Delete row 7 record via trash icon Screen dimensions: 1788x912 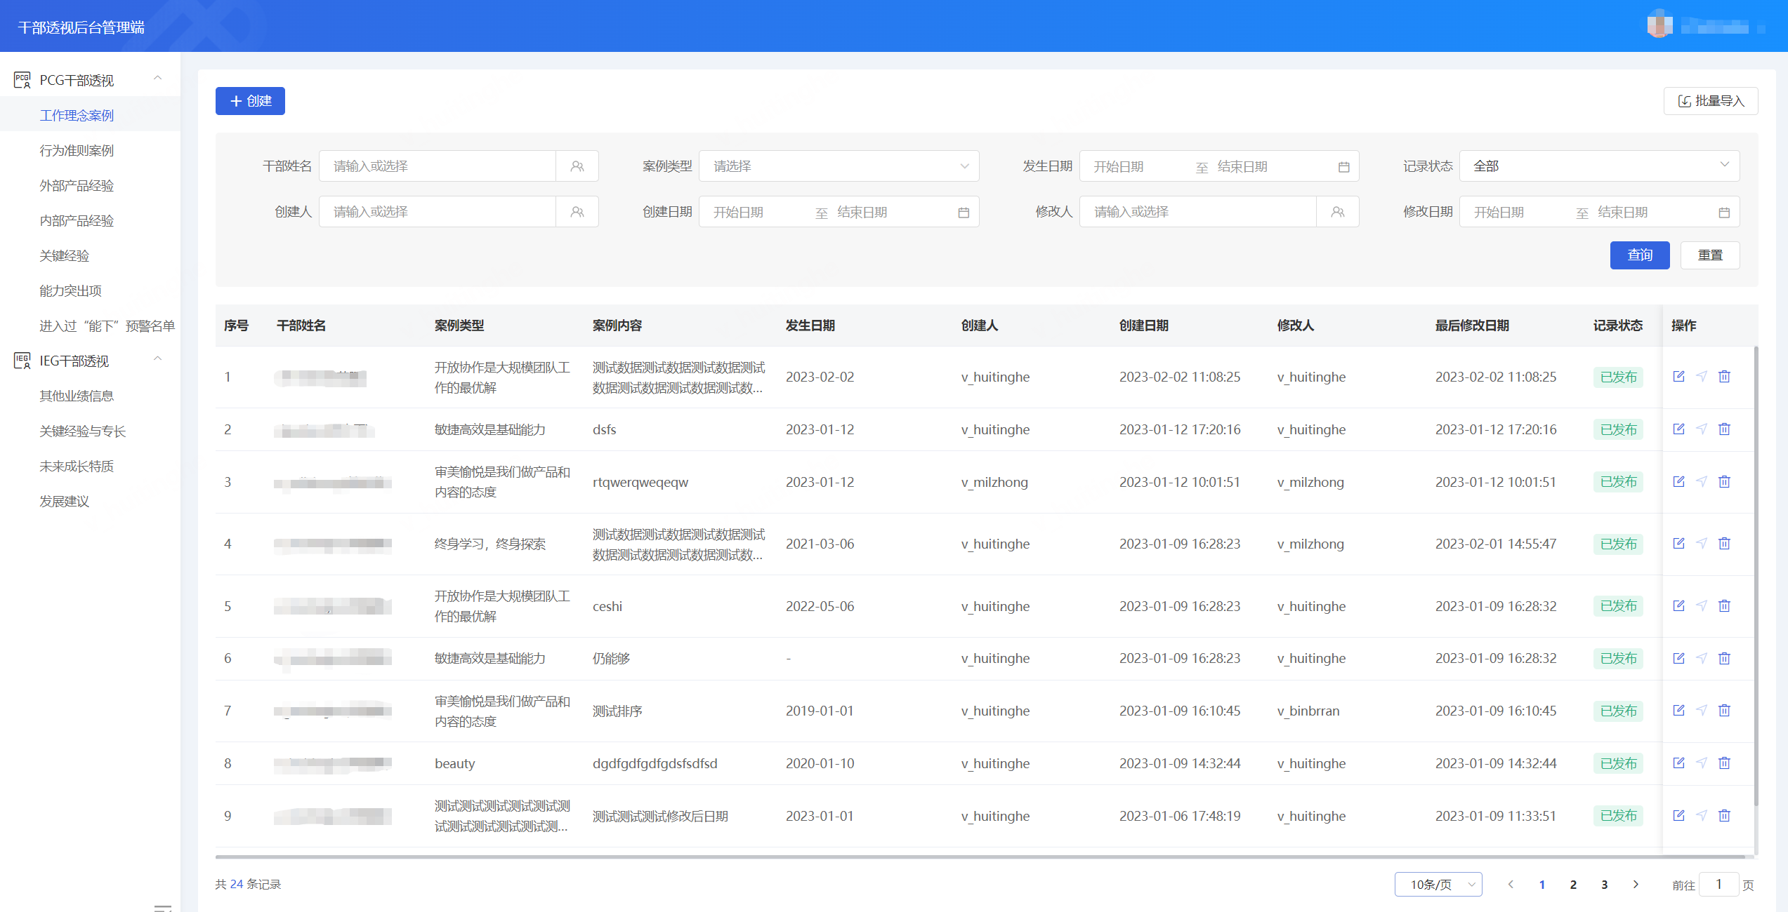(x=1724, y=711)
